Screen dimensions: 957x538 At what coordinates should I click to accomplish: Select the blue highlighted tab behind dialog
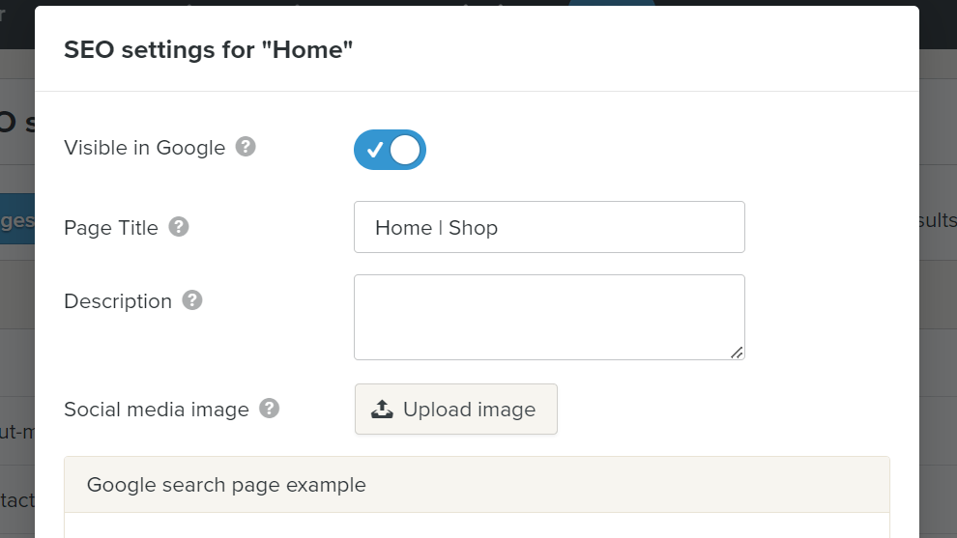(x=17, y=219)
